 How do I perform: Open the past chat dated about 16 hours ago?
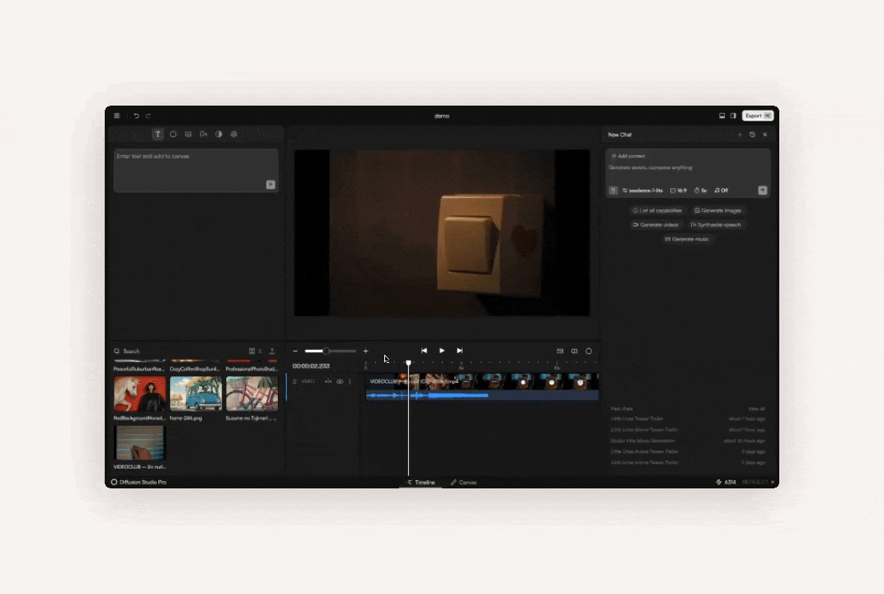[688, 441]
